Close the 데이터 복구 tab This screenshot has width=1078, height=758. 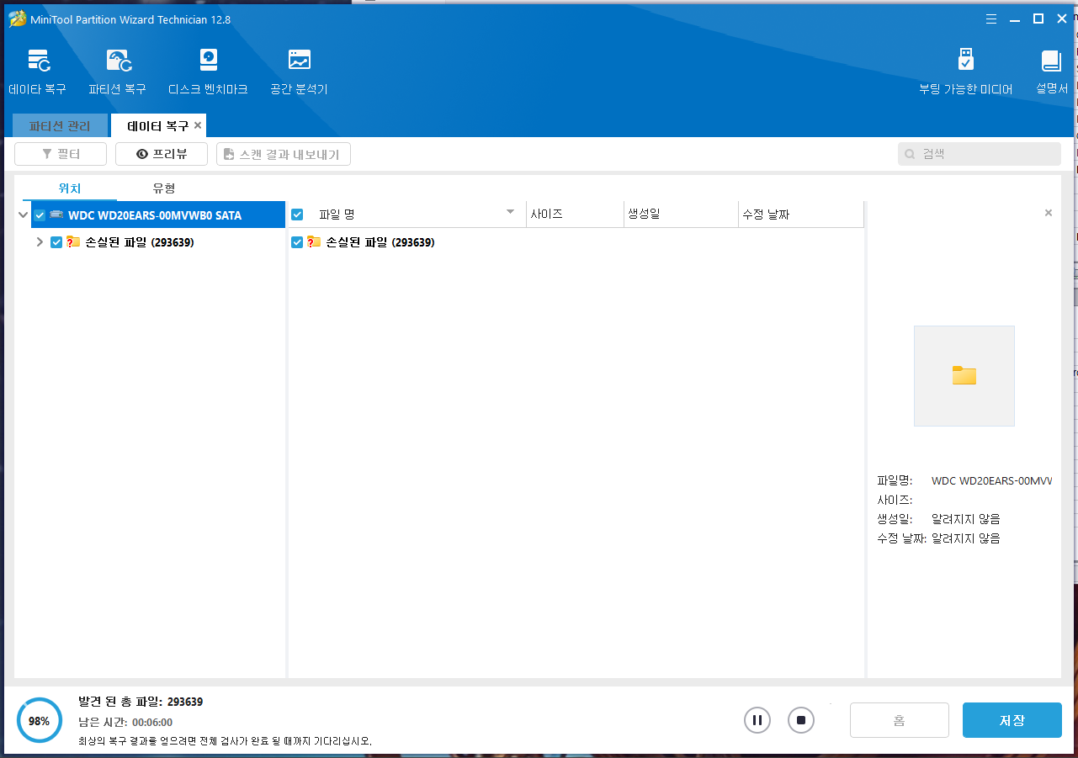click(198, 125)
